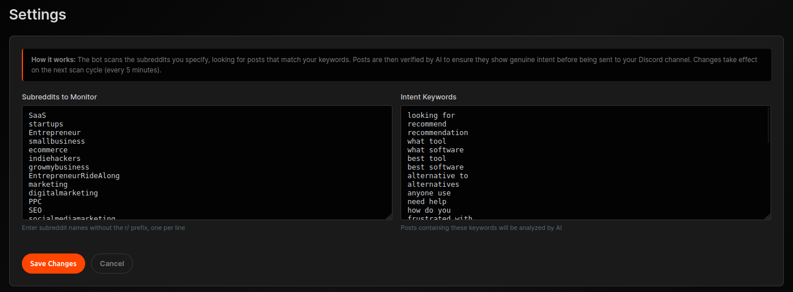This screenshot has width=793, height=292.
Task: Click the Intent Keywords label
Action: pyautogui.click(x=428, y=97)
